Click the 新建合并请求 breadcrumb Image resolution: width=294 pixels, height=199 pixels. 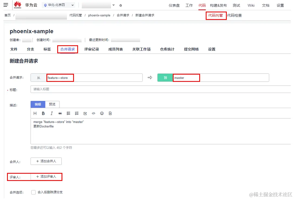pos(145,15)
